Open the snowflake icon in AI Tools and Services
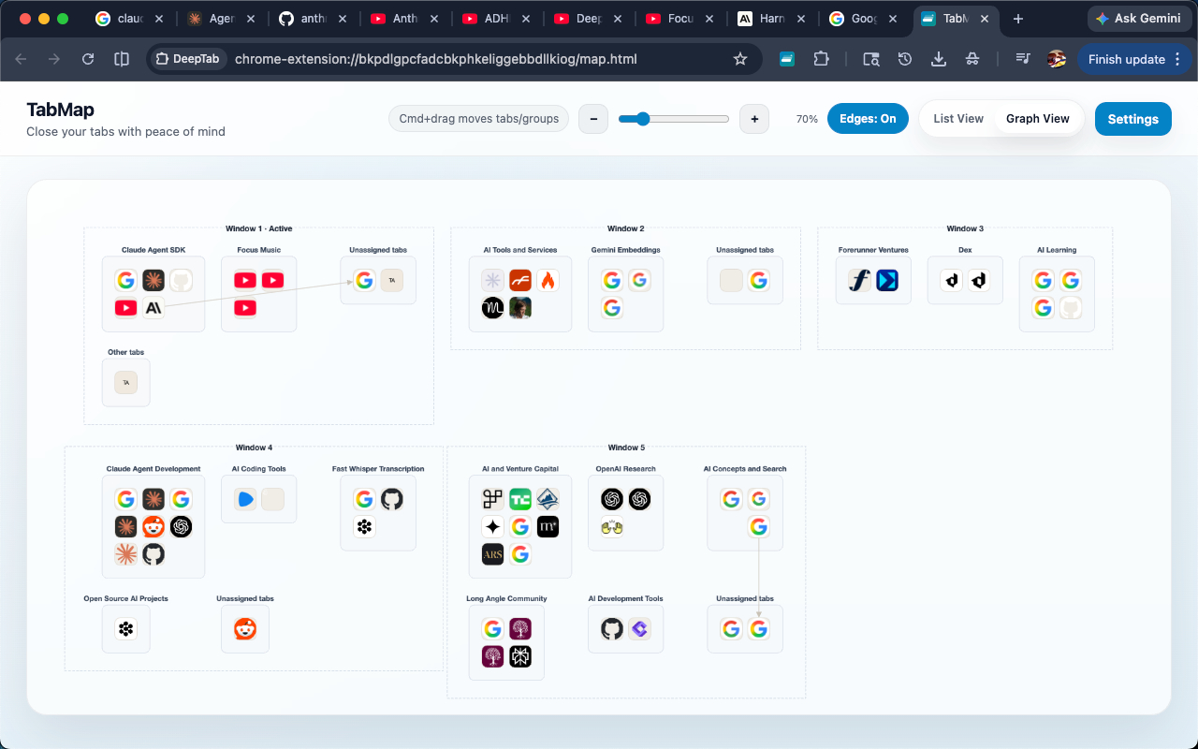This screenshot has width=1198, height=749. [492, 280]
